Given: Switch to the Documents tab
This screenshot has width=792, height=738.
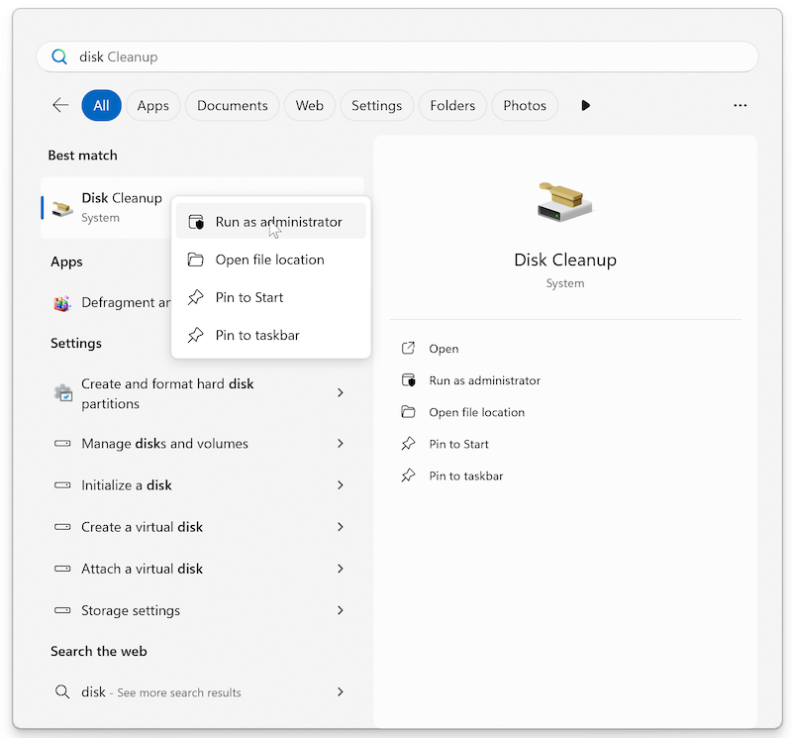Looking at the screenshot, I should coord(232,105).
